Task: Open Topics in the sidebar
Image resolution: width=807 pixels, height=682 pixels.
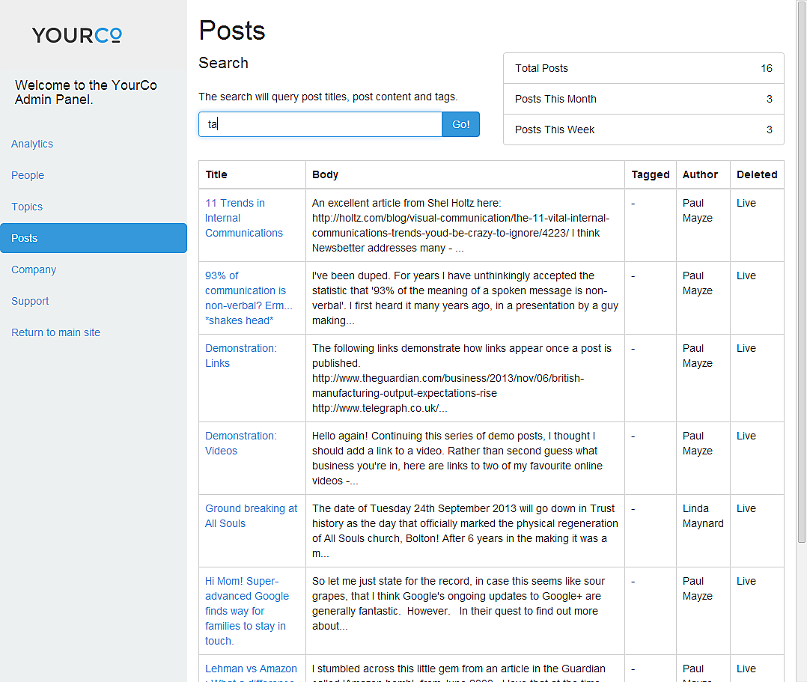Action: tap(27, 207)
